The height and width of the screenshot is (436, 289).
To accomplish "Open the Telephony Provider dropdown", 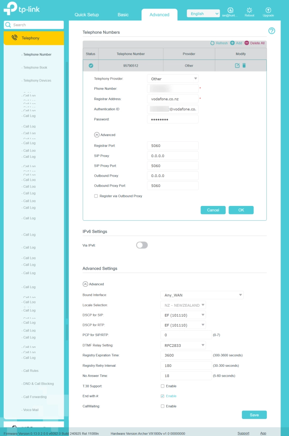I will click(x=172, y=79).
